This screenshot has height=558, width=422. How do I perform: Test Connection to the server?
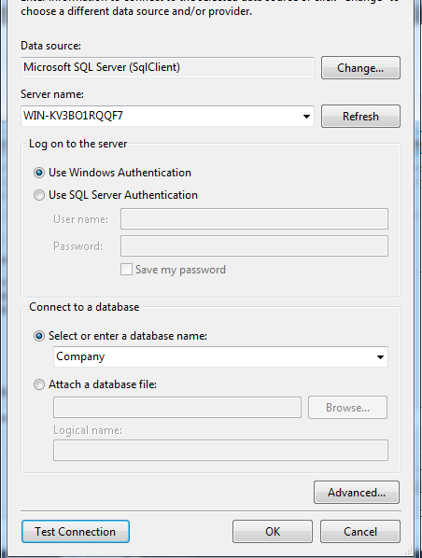coord(75,532)
